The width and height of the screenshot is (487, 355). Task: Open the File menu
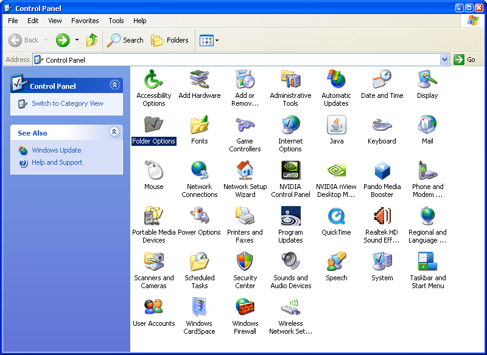click(x=13, y=21)
